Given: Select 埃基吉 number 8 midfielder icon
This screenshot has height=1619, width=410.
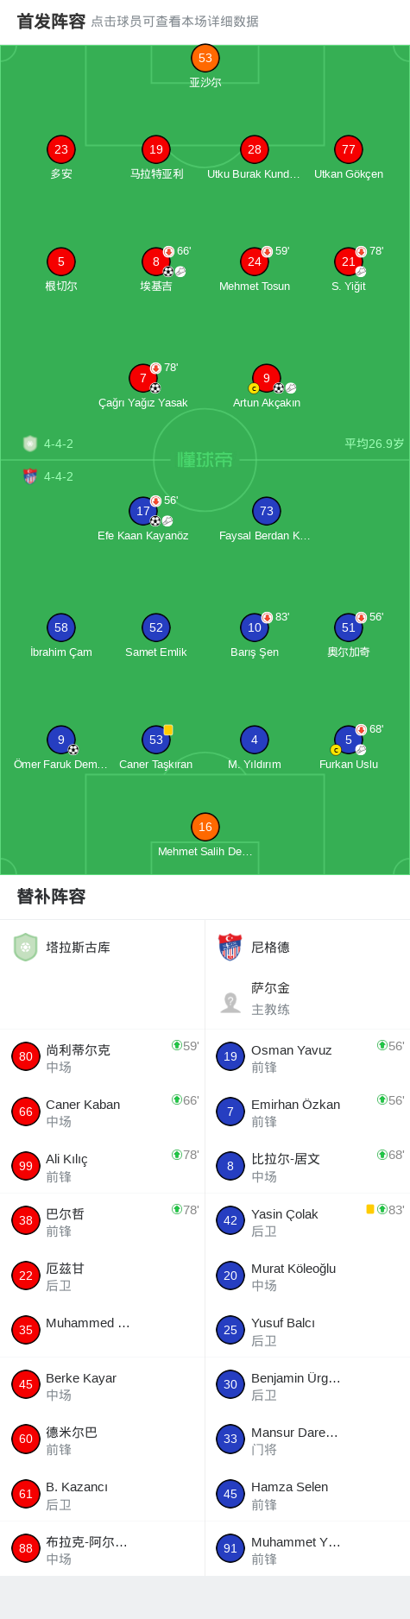Looking at the screenshot, I should tap(155, 261).
